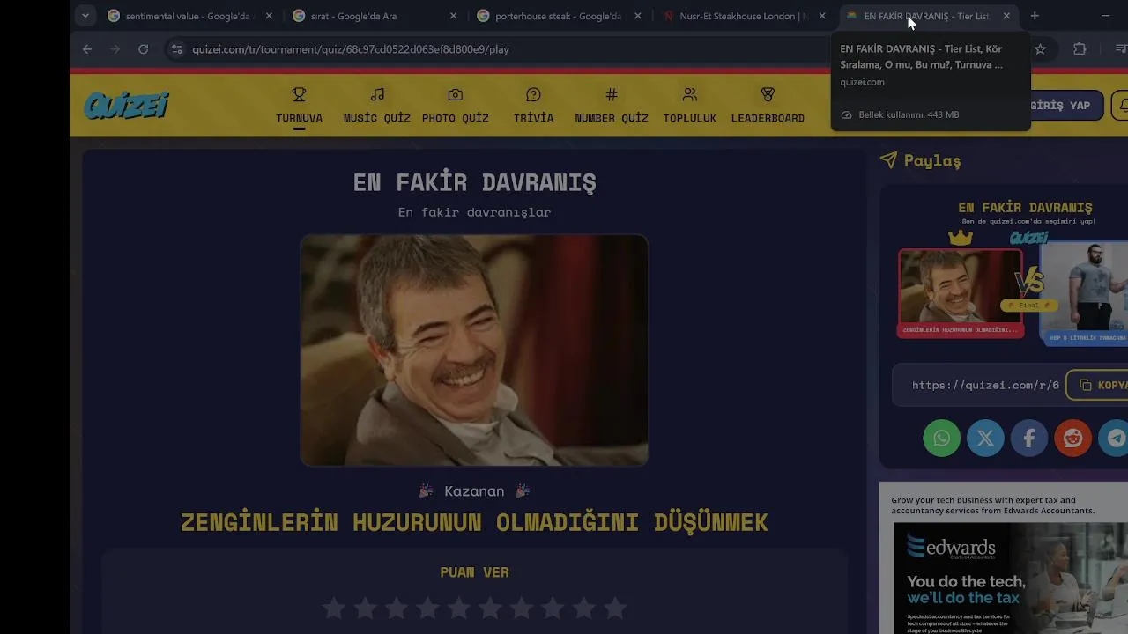
Task: Open the Topluluk people icon
Action: [x=689, y=94]
